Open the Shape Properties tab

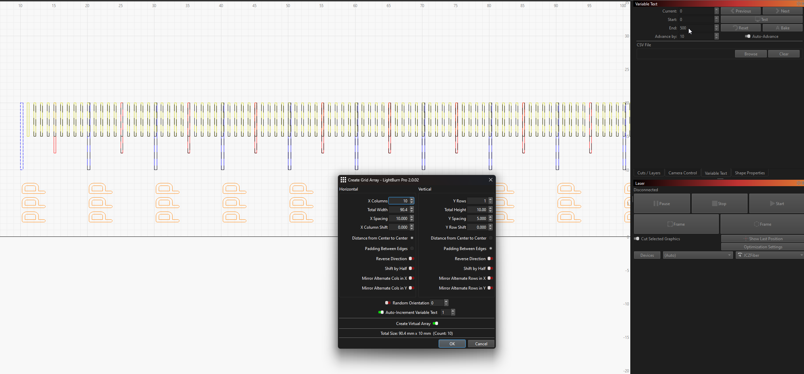click(x=749, y=173)
